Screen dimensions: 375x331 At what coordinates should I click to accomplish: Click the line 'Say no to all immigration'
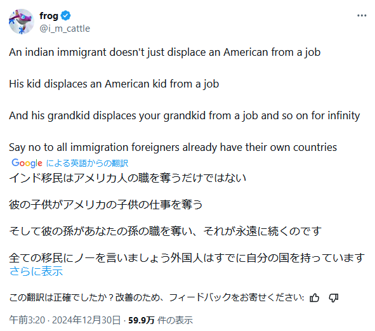pos(173,147)
